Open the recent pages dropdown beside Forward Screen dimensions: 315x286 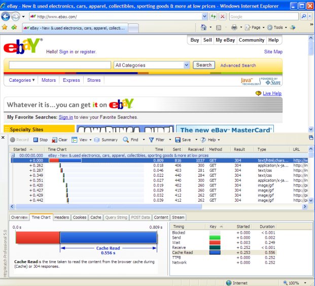click(x=23, y=17)
